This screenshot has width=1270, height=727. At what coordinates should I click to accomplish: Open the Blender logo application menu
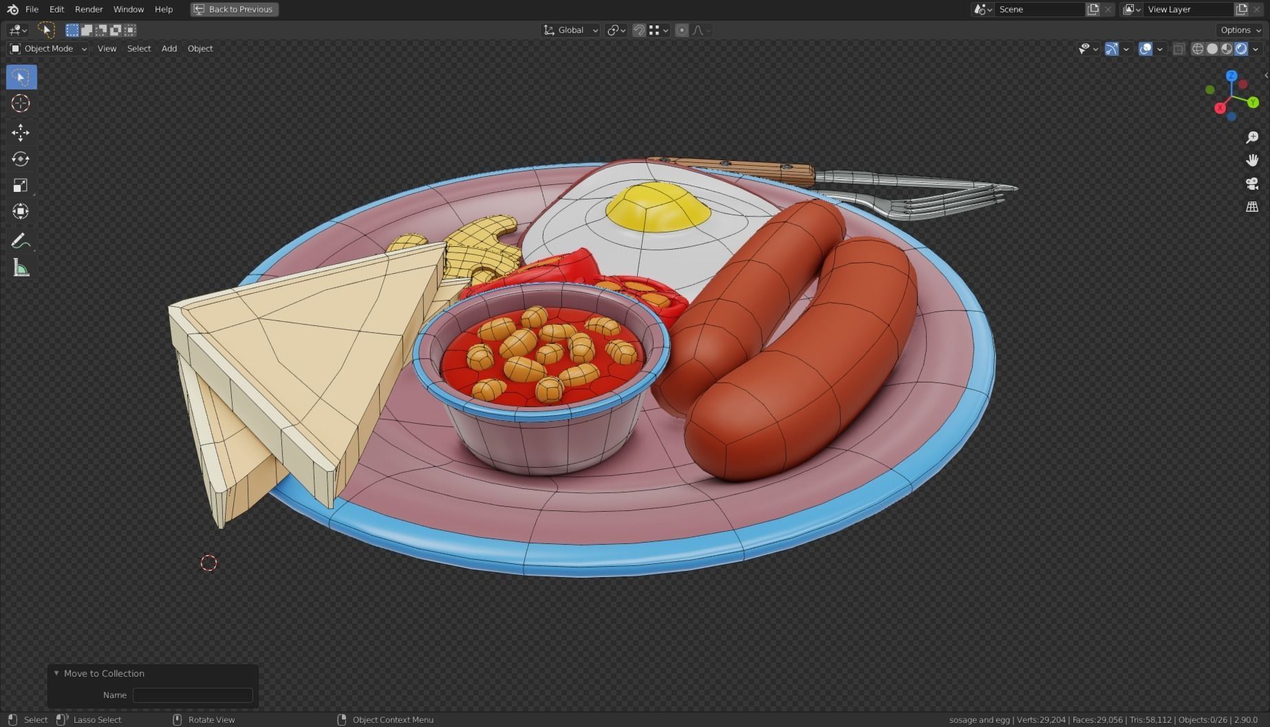(12, 10)
